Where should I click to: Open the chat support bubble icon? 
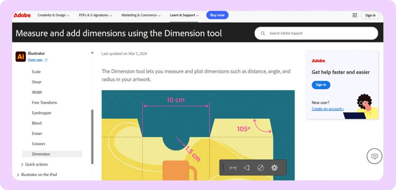click(x=374, y=156)
